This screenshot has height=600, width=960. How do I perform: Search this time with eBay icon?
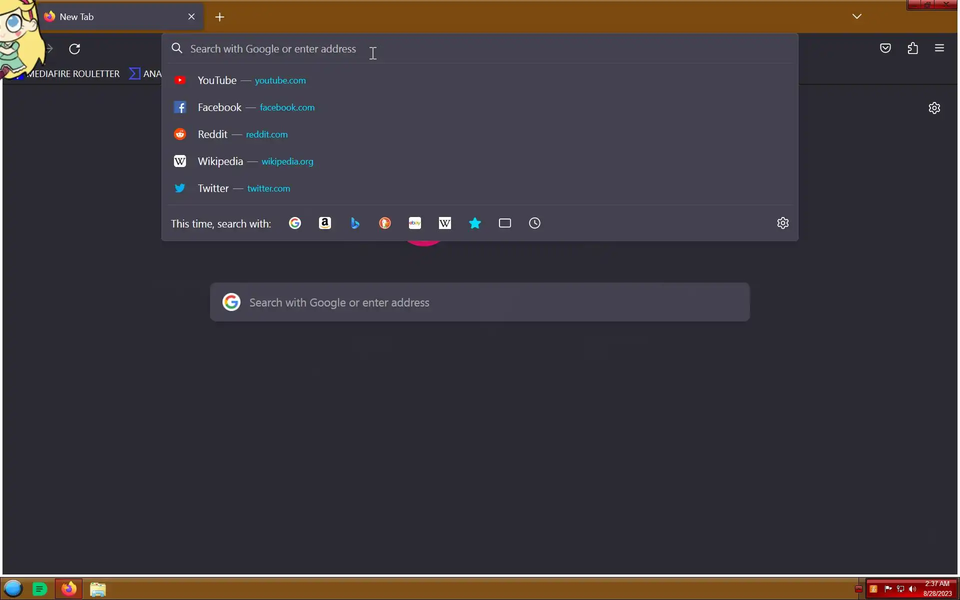point(415,223)
